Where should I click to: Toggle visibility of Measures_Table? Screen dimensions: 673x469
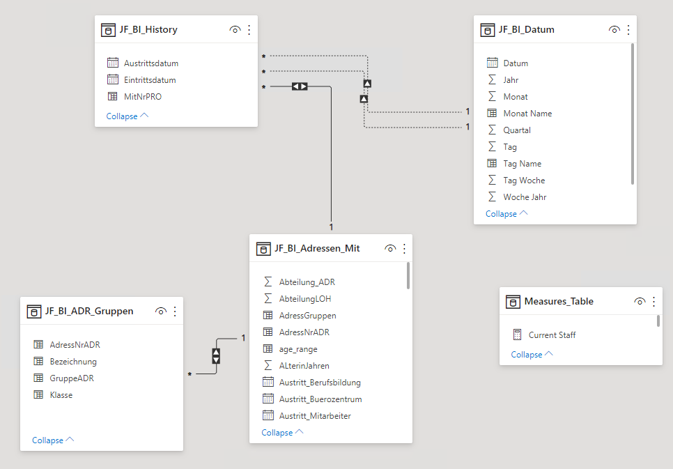coord(640,302)
